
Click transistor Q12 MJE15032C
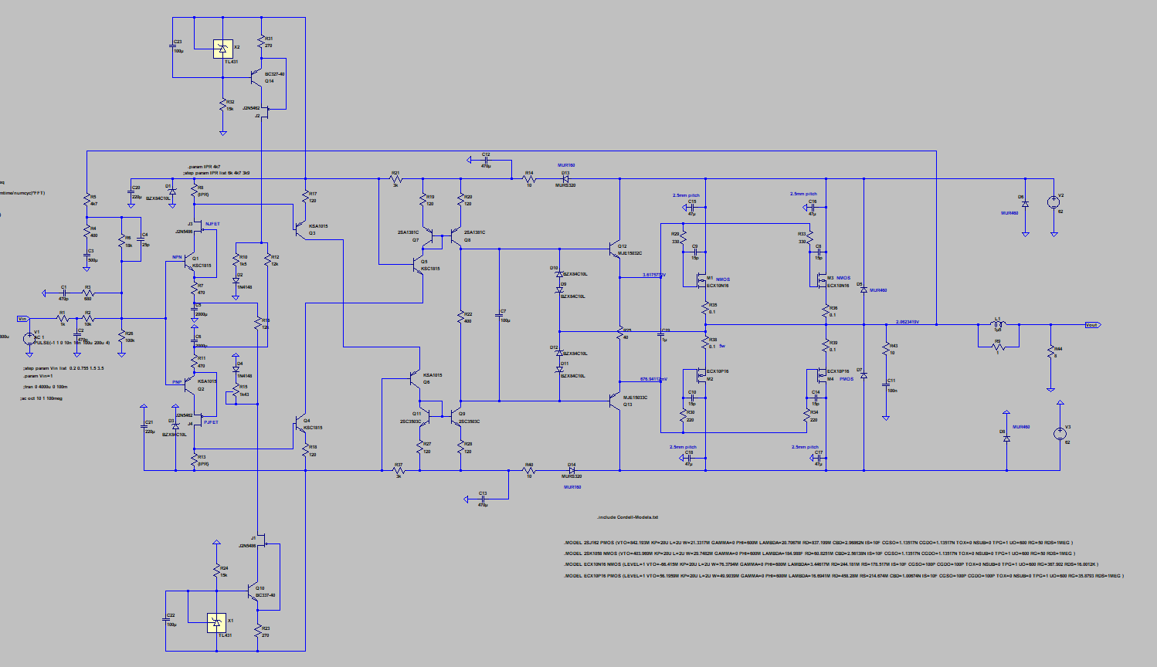click(615, 250)
